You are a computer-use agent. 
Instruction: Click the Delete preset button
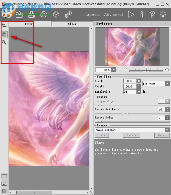132,135
